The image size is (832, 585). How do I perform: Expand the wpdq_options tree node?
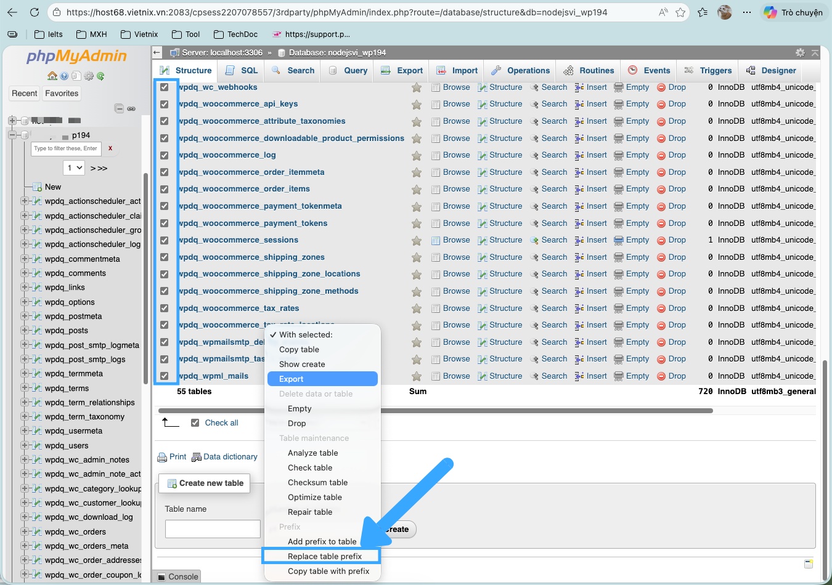point(25,302)
